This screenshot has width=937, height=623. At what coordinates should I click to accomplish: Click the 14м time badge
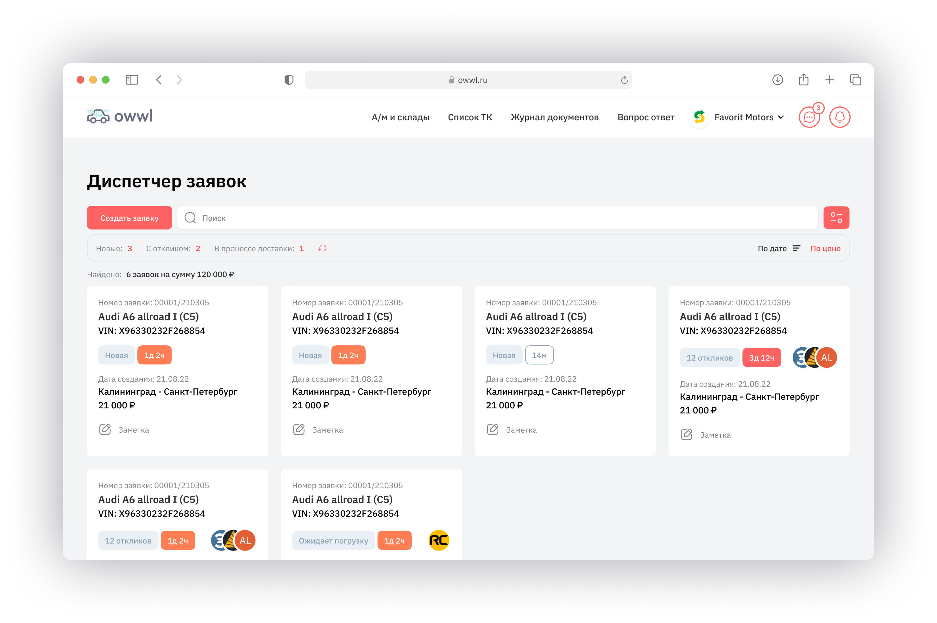tap(539, 355)
